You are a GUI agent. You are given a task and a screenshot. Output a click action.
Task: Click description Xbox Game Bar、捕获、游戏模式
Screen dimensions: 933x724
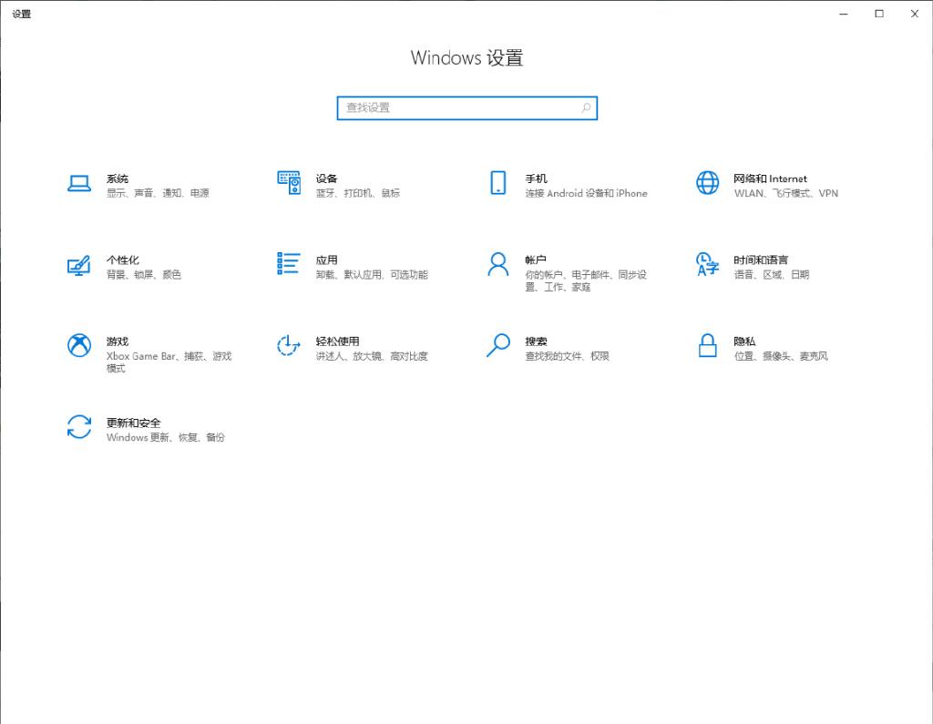pos(169,362)
